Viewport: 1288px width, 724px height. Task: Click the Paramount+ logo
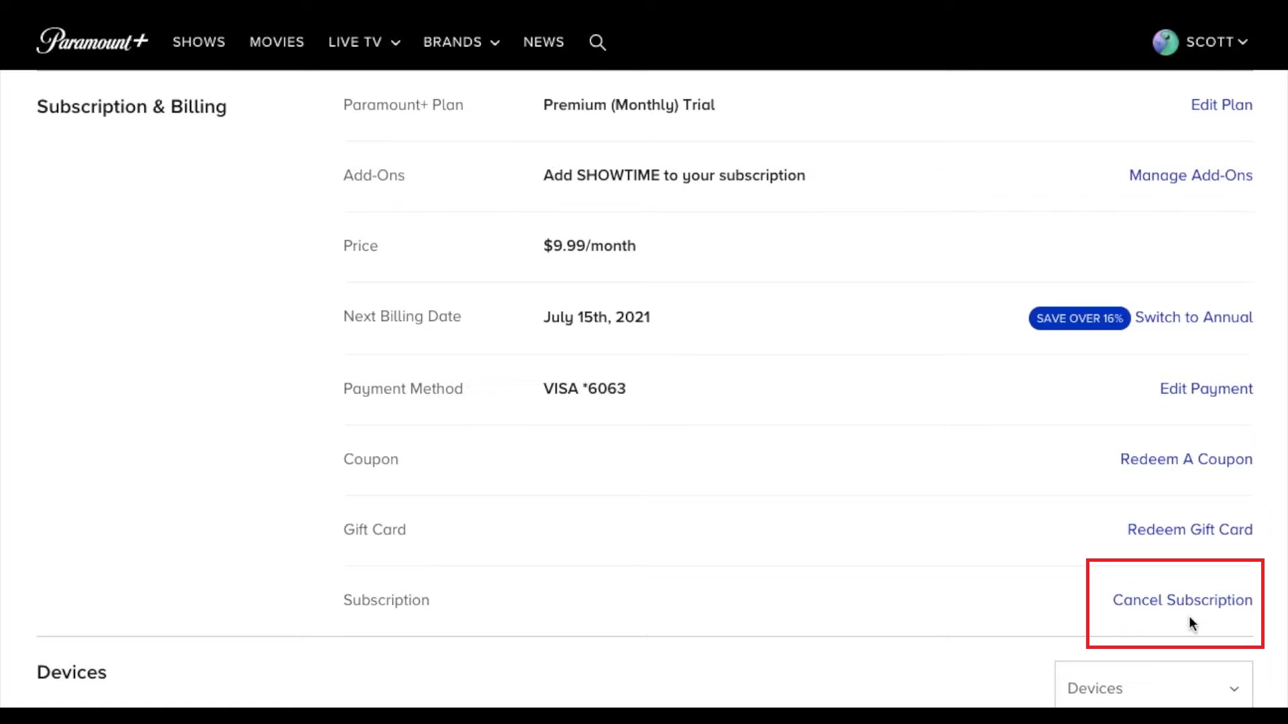tap(92, 41)
